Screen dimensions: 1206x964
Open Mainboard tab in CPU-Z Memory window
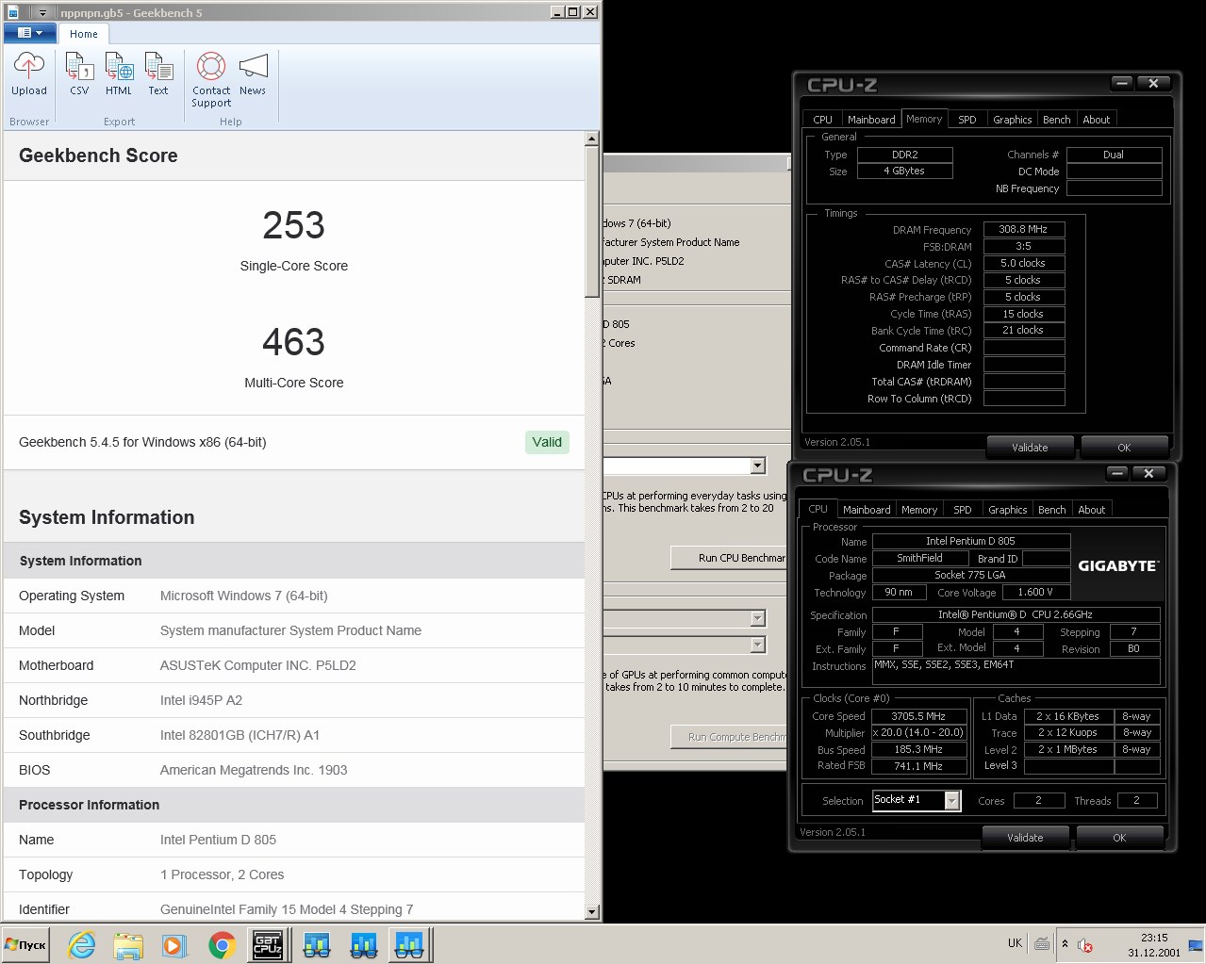871,120
